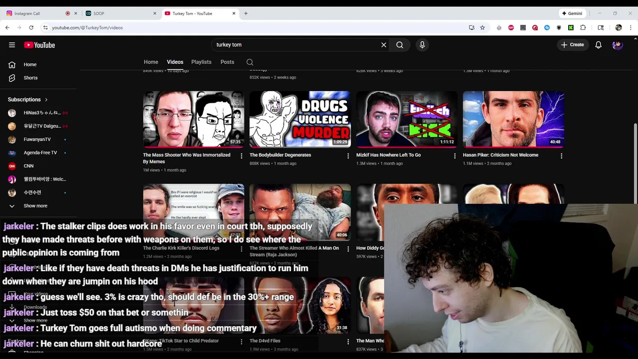
Task: Open Gemini in the Chrome title bar
Action: point(572,13)
